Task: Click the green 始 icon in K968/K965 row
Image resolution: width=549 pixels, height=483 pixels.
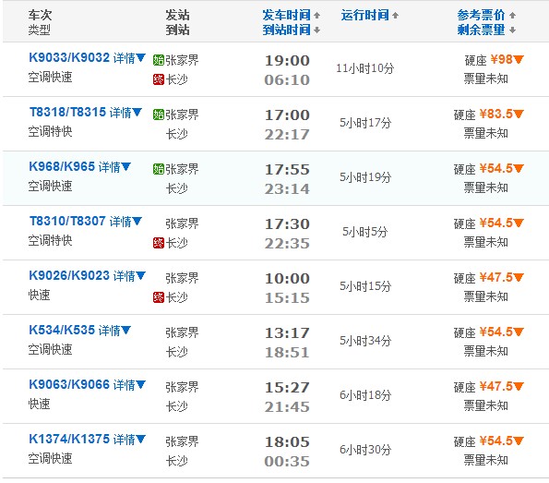Action: coord(159,169)
